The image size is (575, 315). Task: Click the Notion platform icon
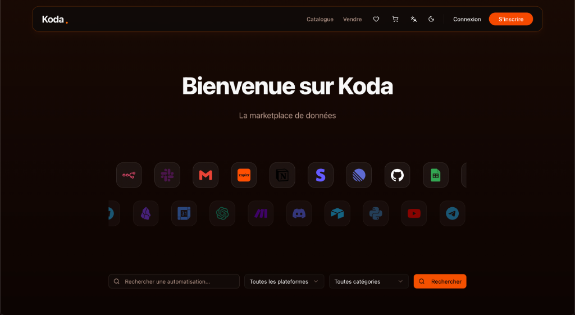click(x=282, y=175)
